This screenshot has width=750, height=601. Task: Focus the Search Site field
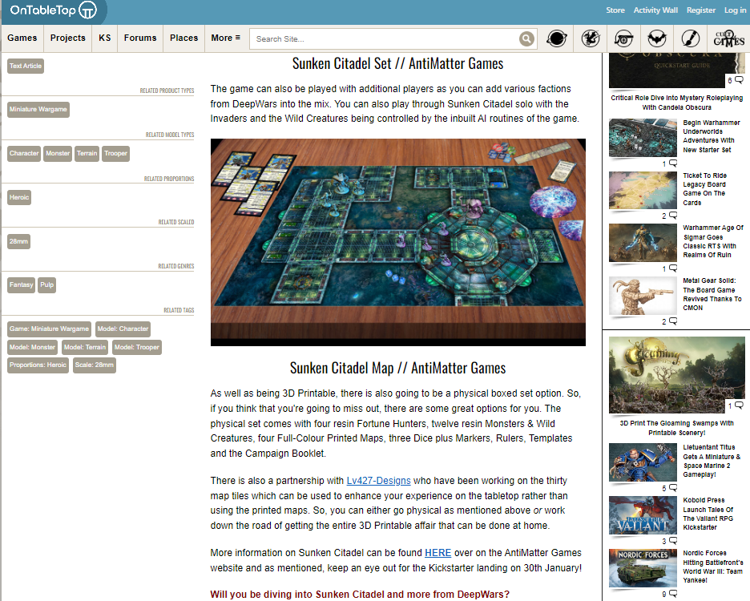384,38
